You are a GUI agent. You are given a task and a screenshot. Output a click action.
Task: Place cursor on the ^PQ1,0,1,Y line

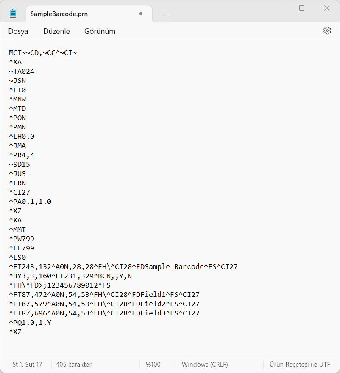[x=30, y=323]
